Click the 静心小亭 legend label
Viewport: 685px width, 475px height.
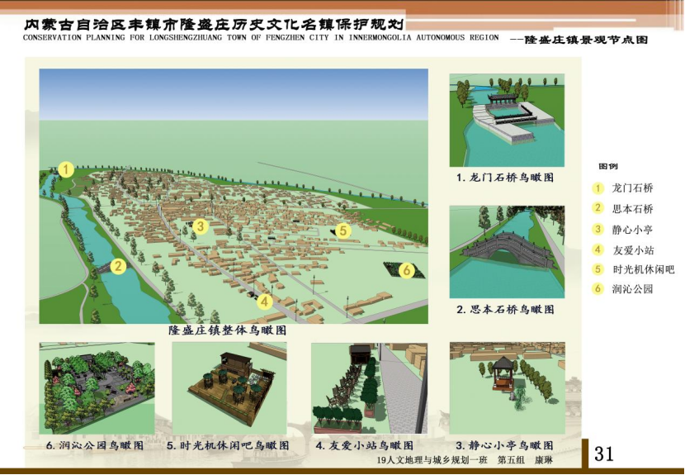pos(632,229)
